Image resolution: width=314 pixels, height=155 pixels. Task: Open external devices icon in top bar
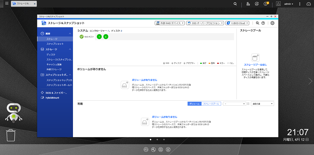coord(256,4)
